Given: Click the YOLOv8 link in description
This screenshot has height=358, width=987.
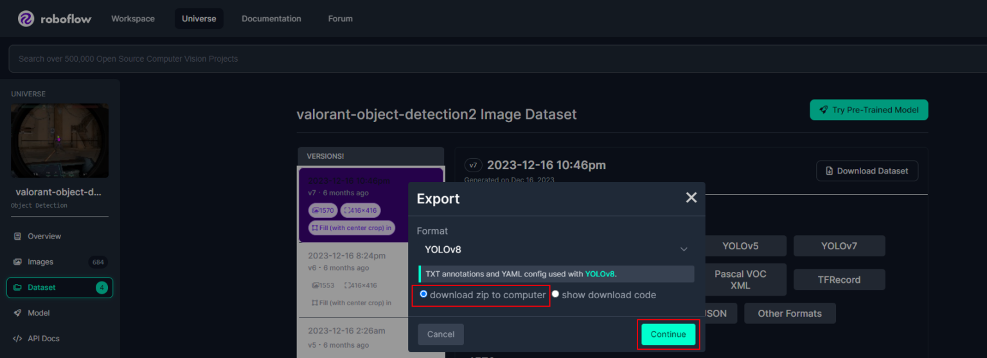Looking at the screenshot, I should (600, 274).
